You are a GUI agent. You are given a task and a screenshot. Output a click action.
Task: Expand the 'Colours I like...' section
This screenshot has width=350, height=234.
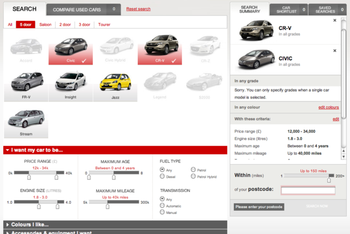(115, 225)
